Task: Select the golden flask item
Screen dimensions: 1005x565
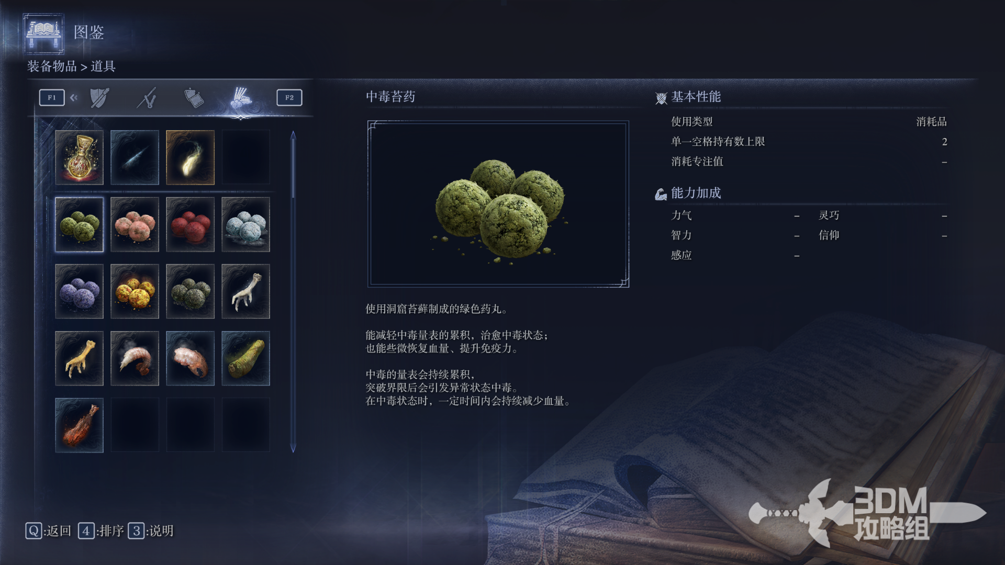Action: pyautogui.click(x=79, y=157)
